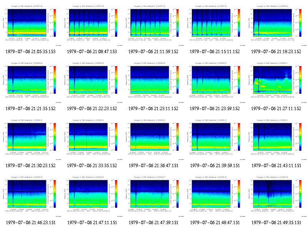Open spectrogram thumbnail dated 21:36:47.151

153,140
